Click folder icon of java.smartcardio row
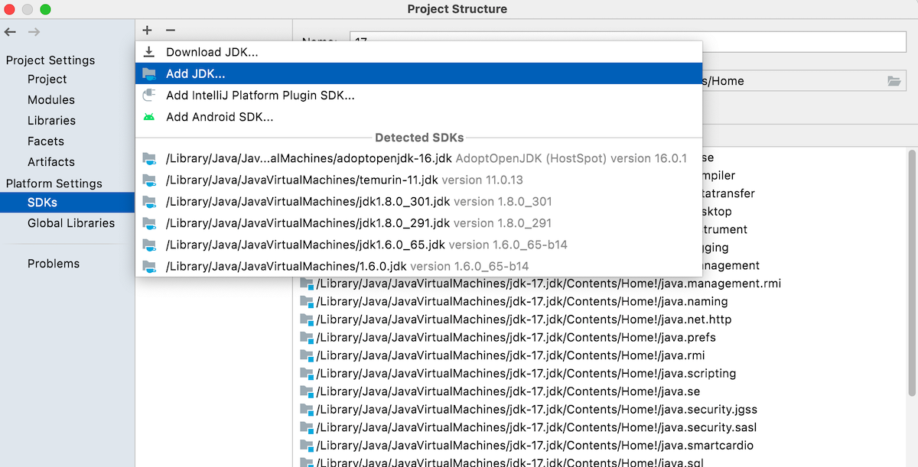This screenshot has width=918, height=467. 307,446
